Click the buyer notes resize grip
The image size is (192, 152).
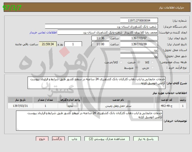[x=18, y=129]
